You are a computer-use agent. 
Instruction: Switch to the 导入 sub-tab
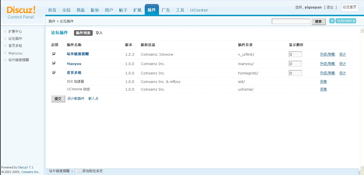[99, 33]
